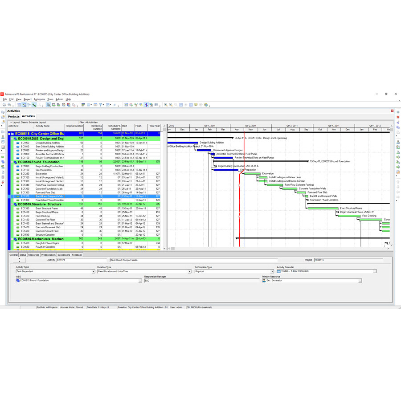Open the % Complete Type dropdown
The image size is (401, 401).
(x=272, y=271)
